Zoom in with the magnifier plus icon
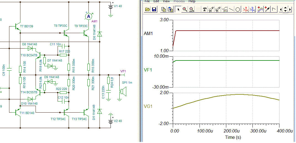 tap(185, 9)
